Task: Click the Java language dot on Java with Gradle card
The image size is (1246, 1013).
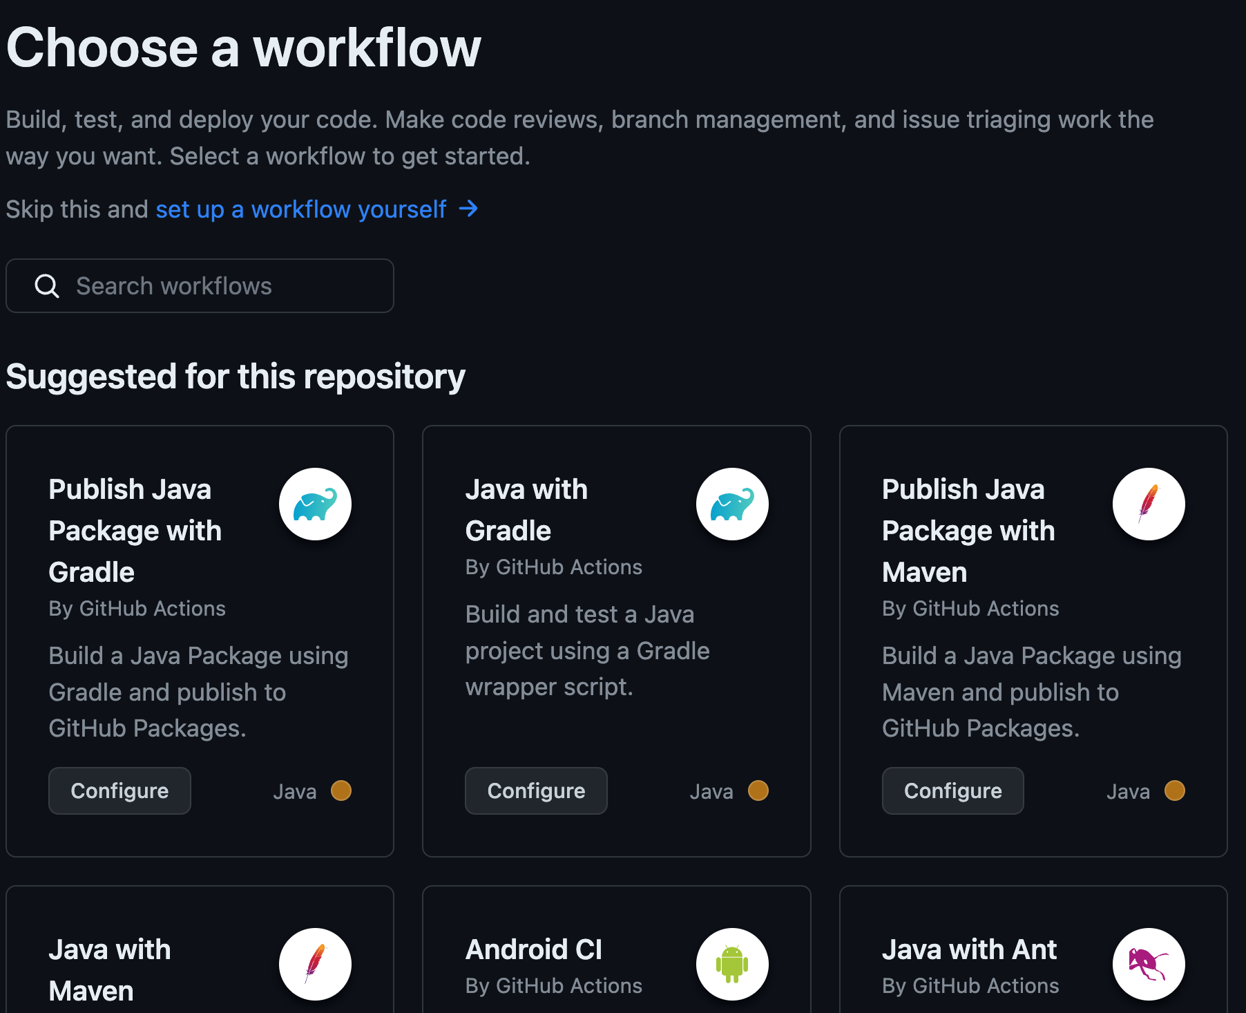Action: [758, 790]
